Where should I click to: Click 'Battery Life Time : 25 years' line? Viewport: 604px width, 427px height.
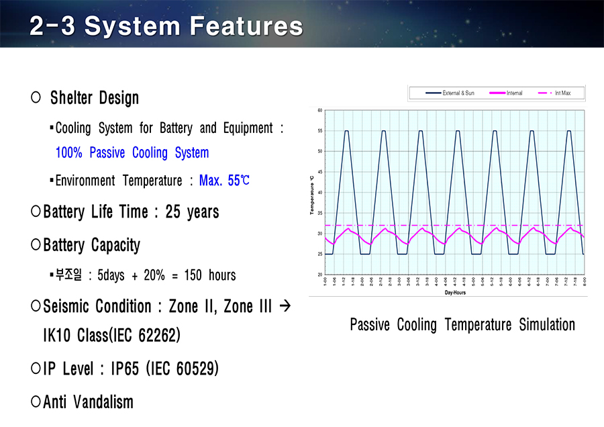tap(131, 211)
